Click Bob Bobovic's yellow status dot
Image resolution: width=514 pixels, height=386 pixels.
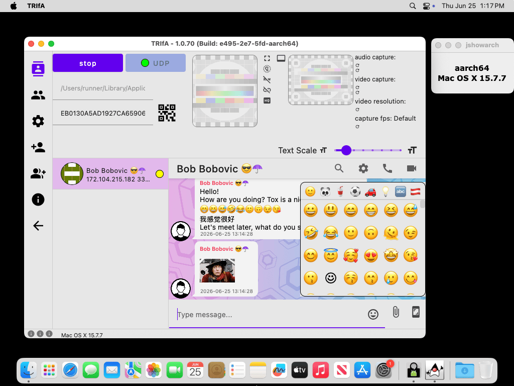160,174
